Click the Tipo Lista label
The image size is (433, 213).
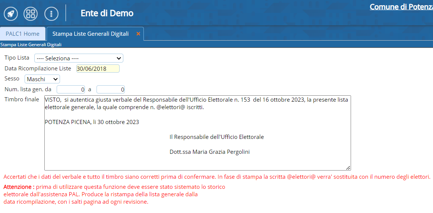point(17,58)
